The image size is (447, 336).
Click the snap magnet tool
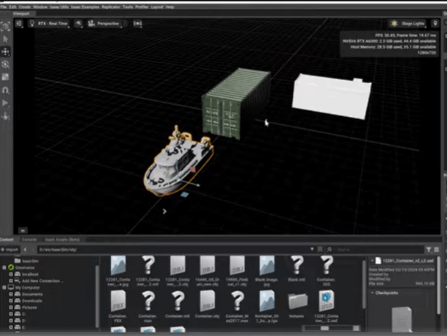6,90
